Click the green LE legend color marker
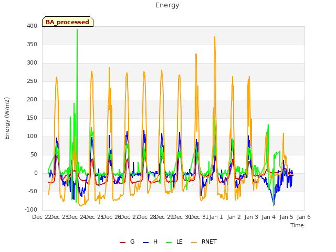Viewport: 336px width, 252px height. click(x=169, y=243)
